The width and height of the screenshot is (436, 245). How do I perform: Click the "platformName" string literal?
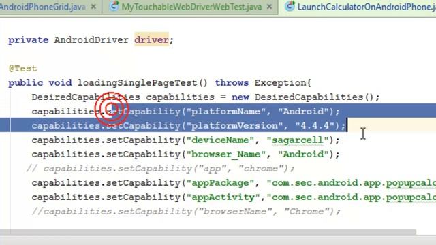[226, 112]
